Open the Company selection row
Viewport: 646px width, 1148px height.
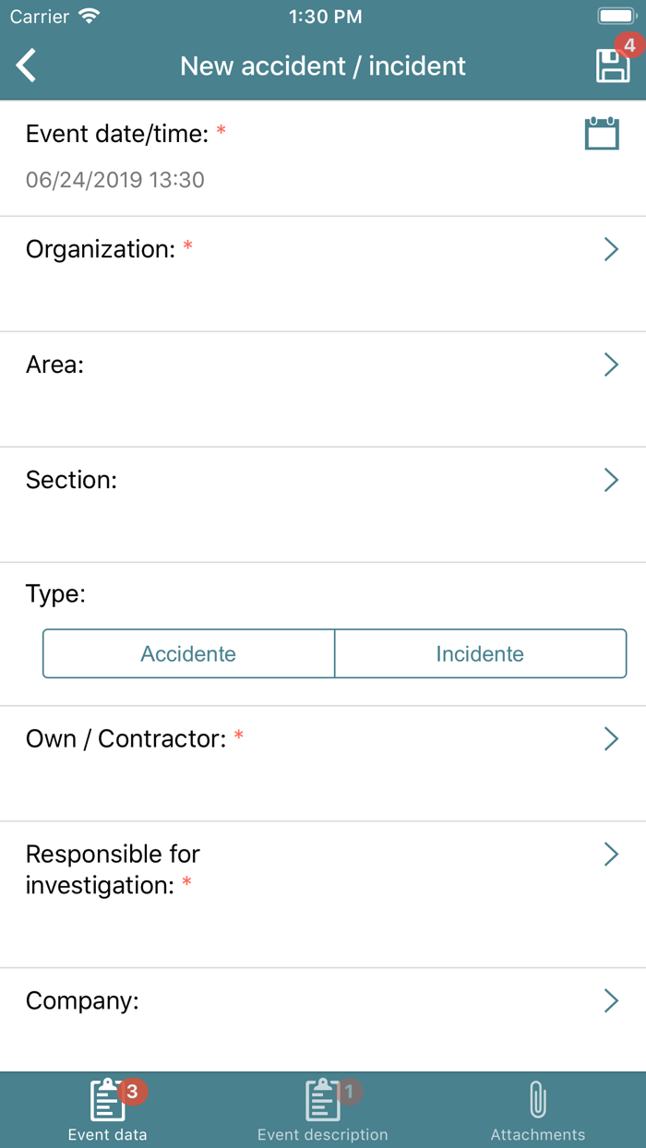point(610,1000)
